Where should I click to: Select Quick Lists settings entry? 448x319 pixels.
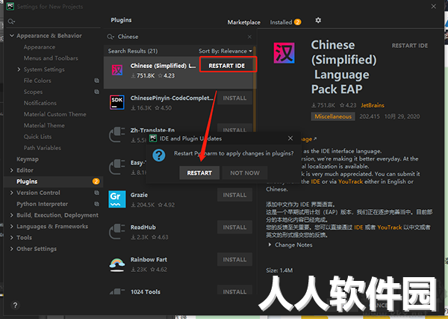tap(38, 137)
